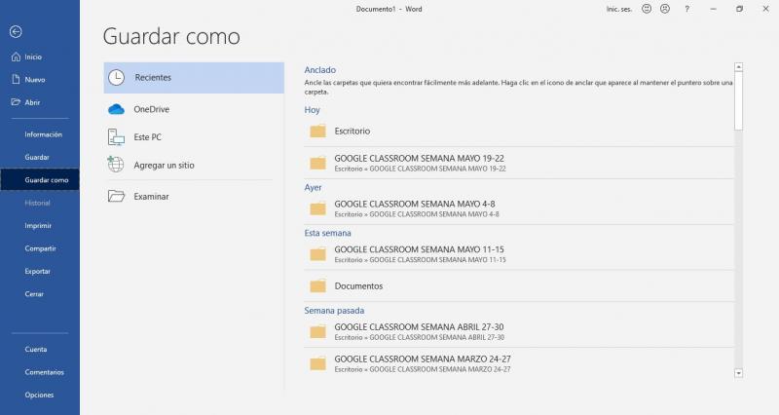The height and width of the screenshot is (415, 779).
Task: Send a smile feedback face icon
Action: [x=647, y=9]
